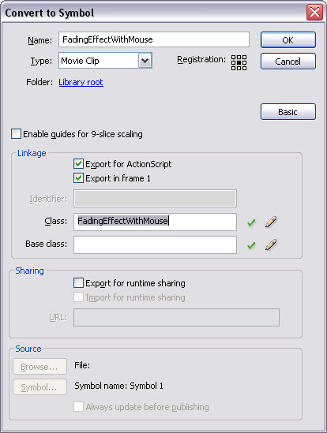327x433 pixels.
Task: Click the Linkage group label
Action: coord(32,153)
